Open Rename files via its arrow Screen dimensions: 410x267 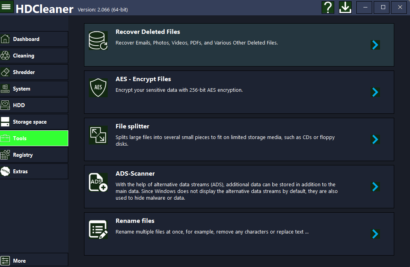(x=375, y=234)
